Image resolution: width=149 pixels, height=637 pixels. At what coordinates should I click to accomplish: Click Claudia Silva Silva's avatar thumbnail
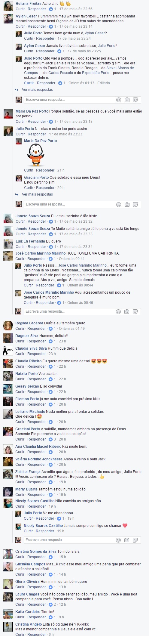8,351
